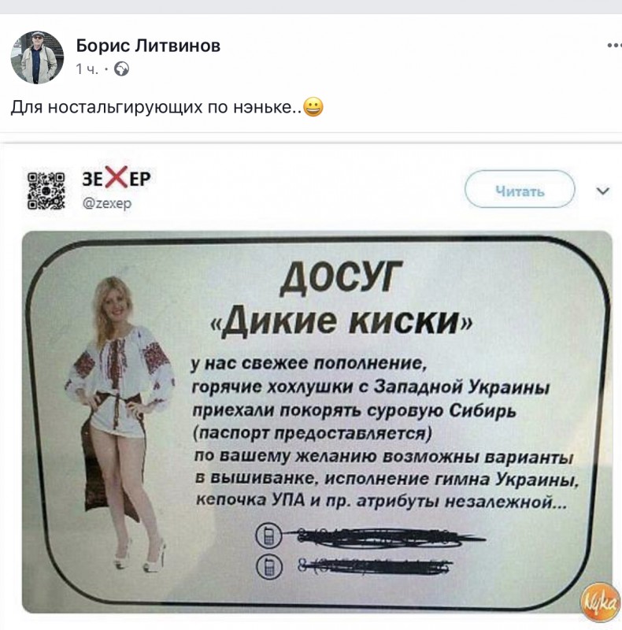Click the Читать follow button
The height and width of the screenshot is (630, 622).
pos(520,189)
